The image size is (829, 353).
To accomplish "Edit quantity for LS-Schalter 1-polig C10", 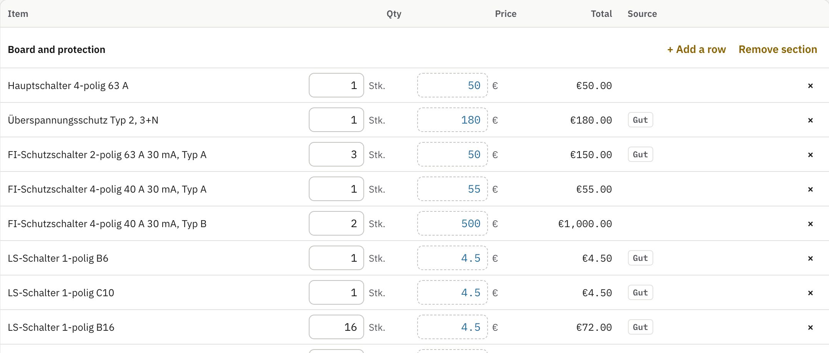I will pyautogui.click(x=336, y=292).
